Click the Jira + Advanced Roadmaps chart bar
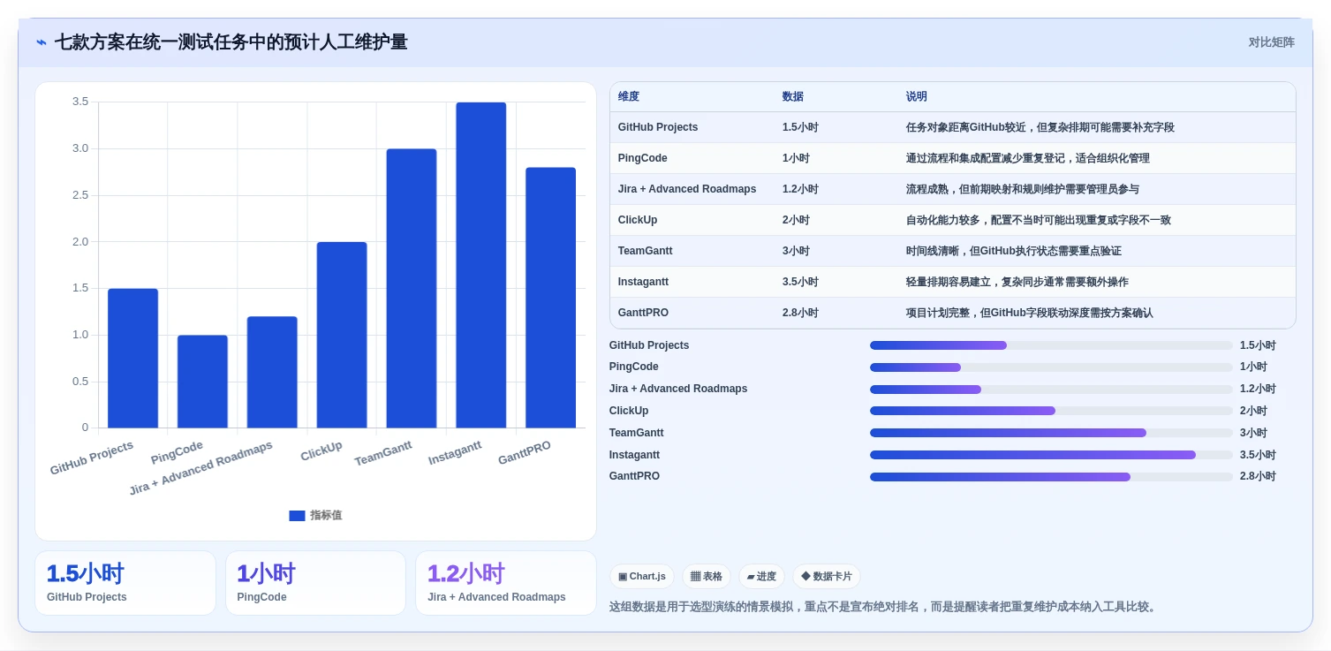 pos(272,373)
